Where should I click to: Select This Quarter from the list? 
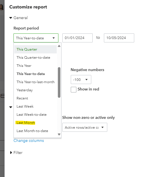point(35,49)
